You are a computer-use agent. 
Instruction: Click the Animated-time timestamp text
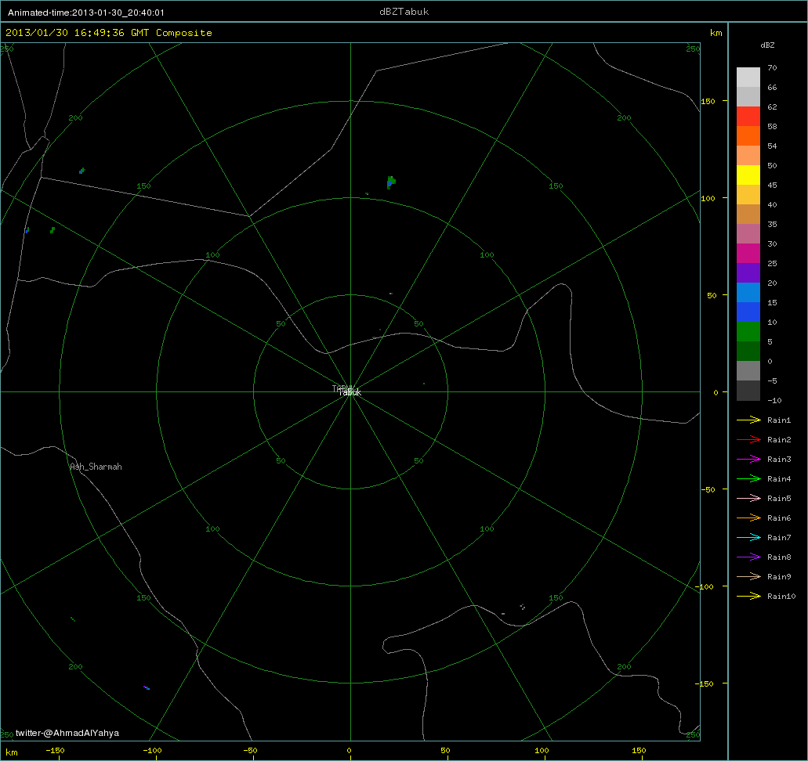click(86, 13)
